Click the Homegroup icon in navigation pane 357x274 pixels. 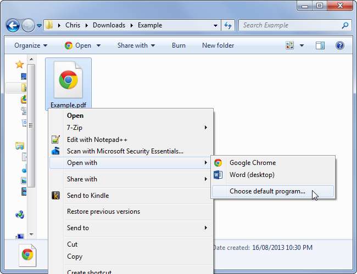click(20, 214)
